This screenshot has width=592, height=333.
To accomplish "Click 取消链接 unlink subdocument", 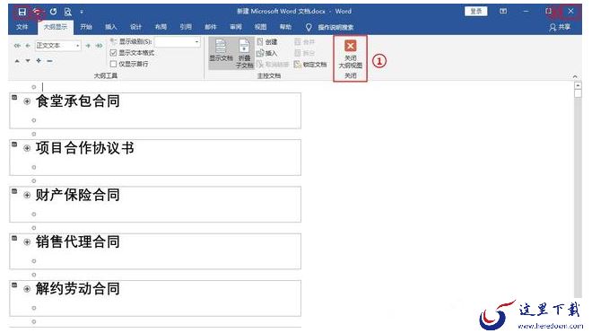I will (273, 65).
